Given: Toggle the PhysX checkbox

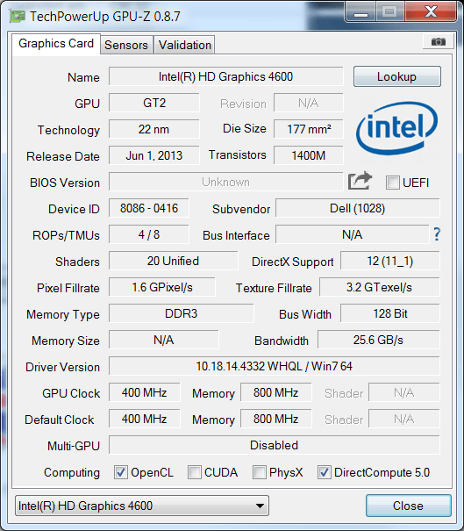Looking at the screenshot, I should click(260, 472).
